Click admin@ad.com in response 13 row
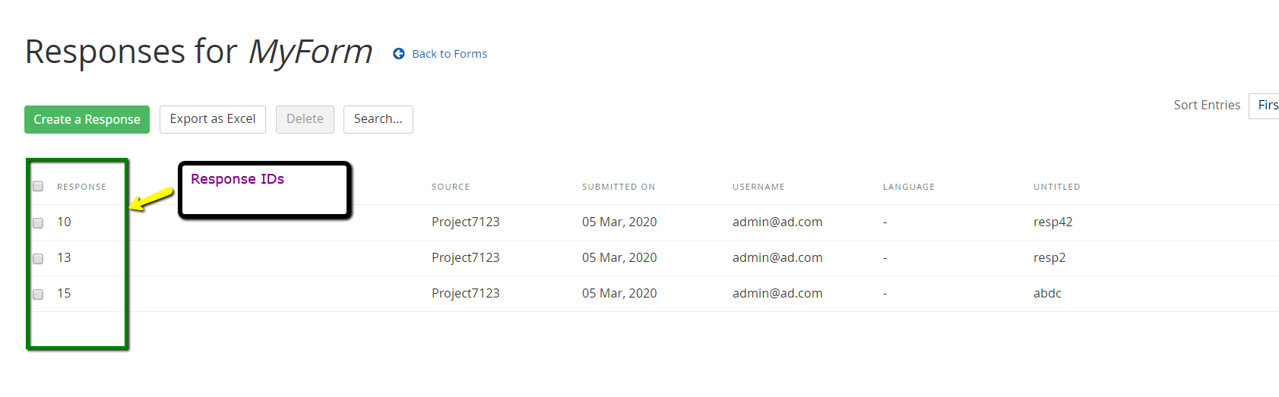Screen dimensions: 1279x397 777,257
